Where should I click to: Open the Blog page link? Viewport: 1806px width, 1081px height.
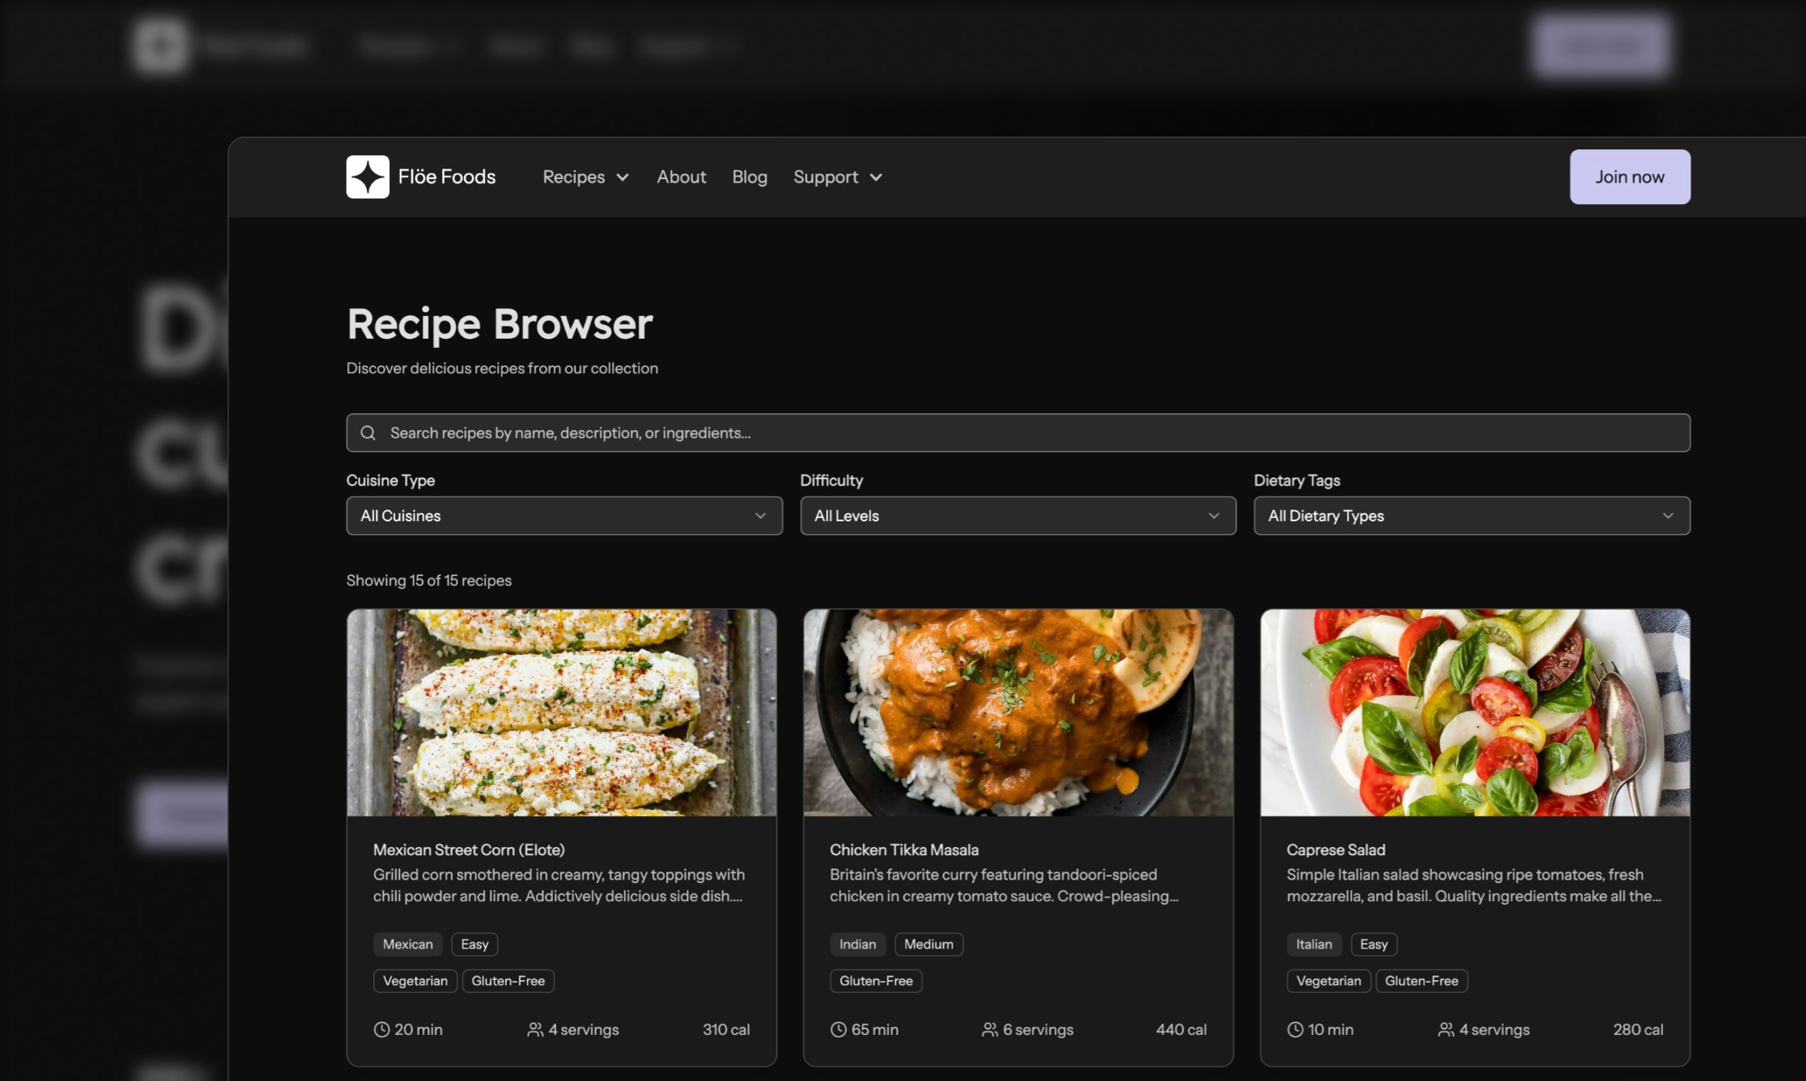749,176
